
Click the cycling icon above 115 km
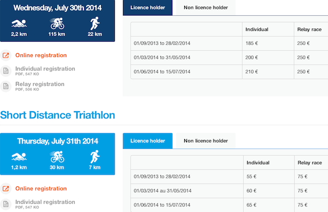click(x=57, y=24)
